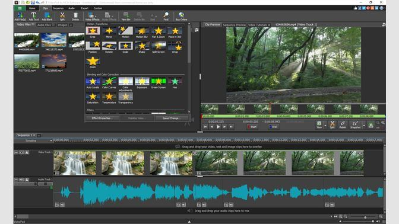Click the Add Text toolbar icon
This screenshot has height=224, width=399.
[x=34, y=17]
